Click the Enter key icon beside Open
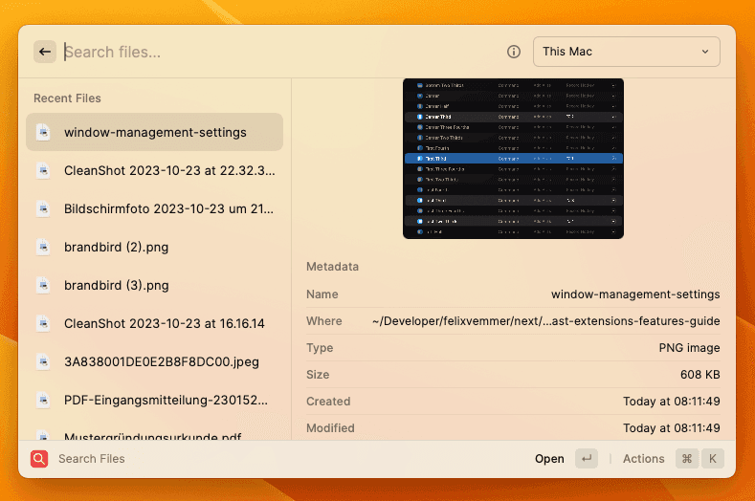Screen dimensions: 755x501 [x=588, y=459]
